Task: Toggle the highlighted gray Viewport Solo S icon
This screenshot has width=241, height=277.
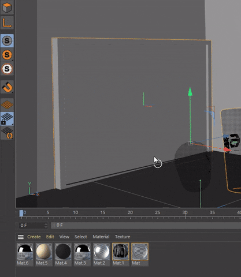Action: pyautogui.click(x=7, y=41)
